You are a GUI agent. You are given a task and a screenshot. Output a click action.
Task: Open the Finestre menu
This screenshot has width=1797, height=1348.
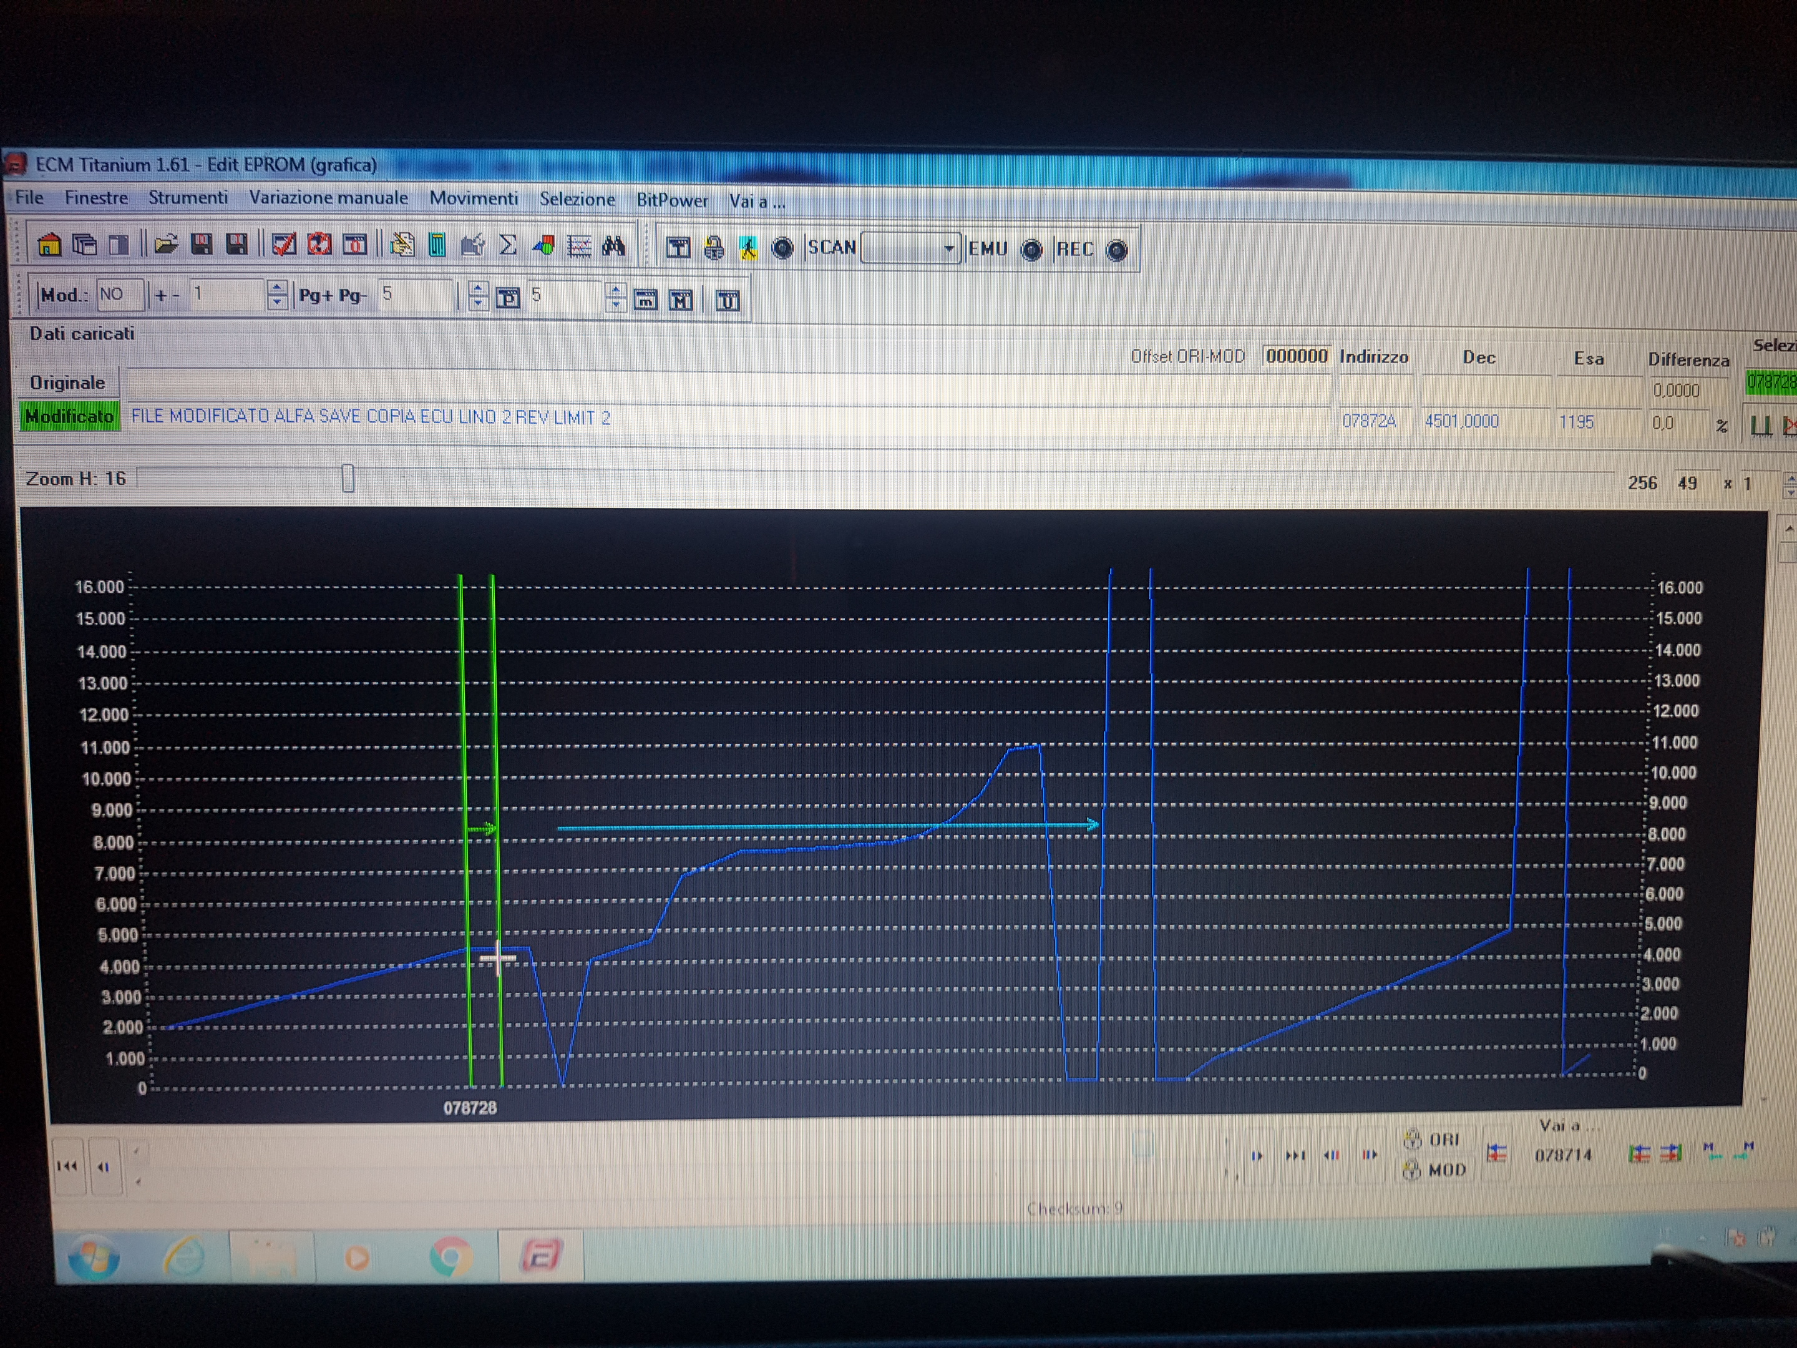tap(96, 197)
